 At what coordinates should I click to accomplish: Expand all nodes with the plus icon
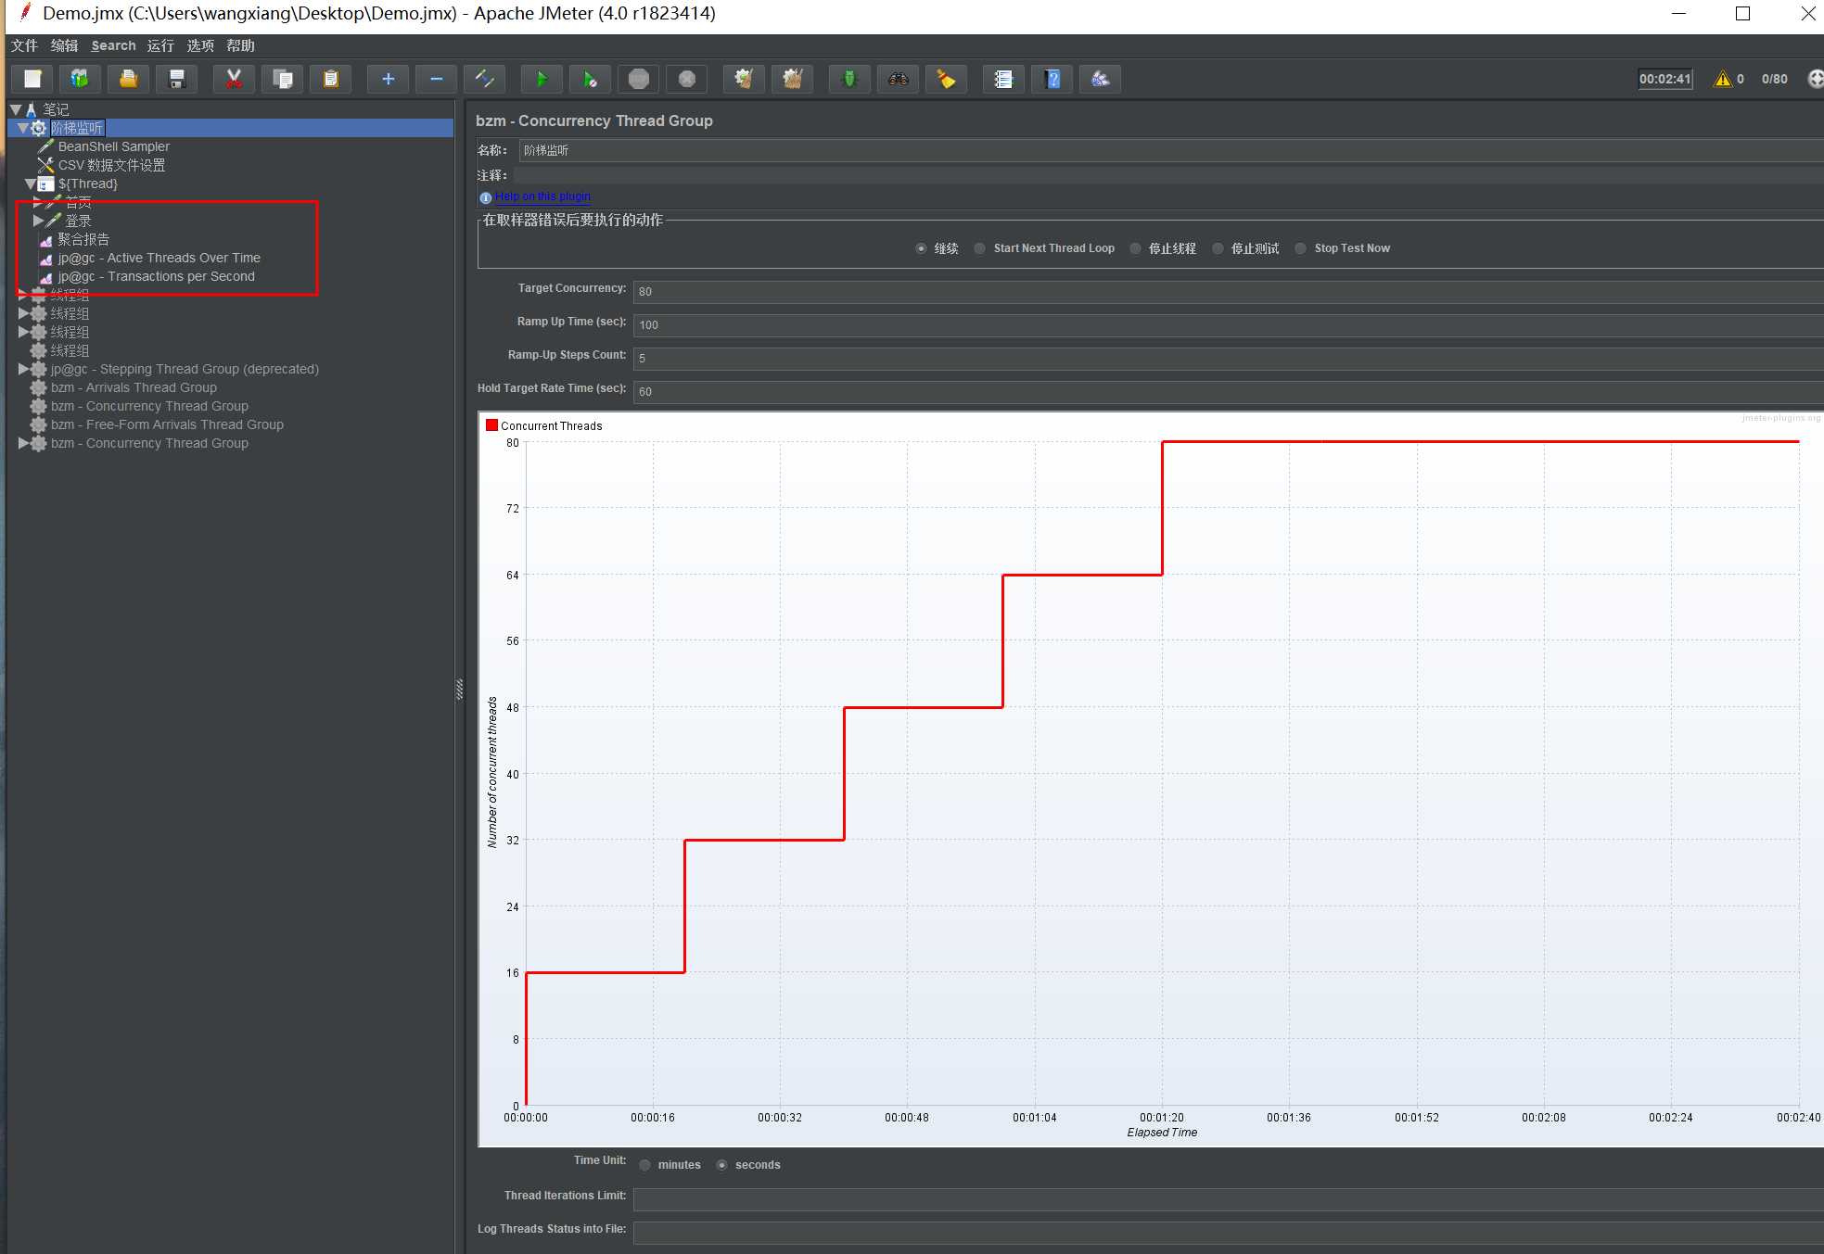[x=388, y=79]
